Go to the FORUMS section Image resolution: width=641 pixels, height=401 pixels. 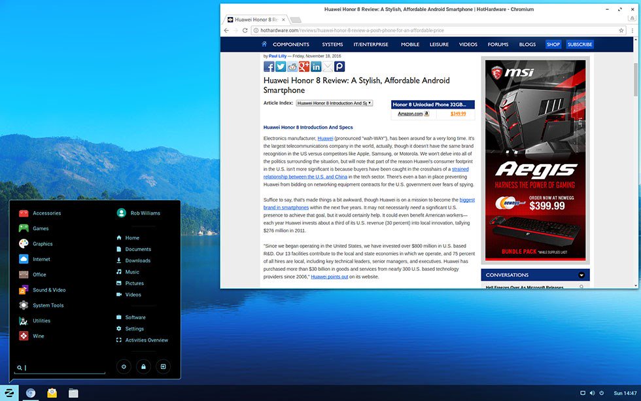tap(498, 44)
